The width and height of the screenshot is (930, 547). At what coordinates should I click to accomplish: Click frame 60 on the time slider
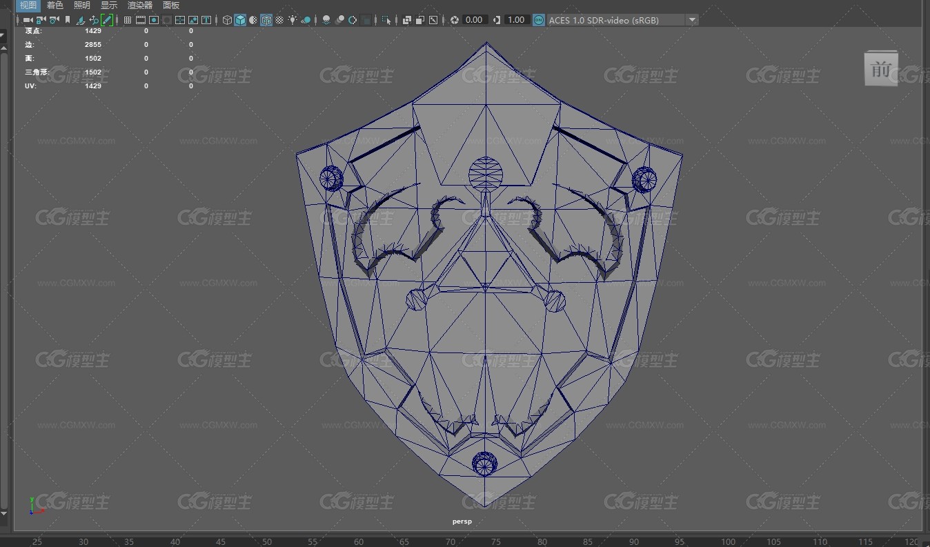pos(359,541)
